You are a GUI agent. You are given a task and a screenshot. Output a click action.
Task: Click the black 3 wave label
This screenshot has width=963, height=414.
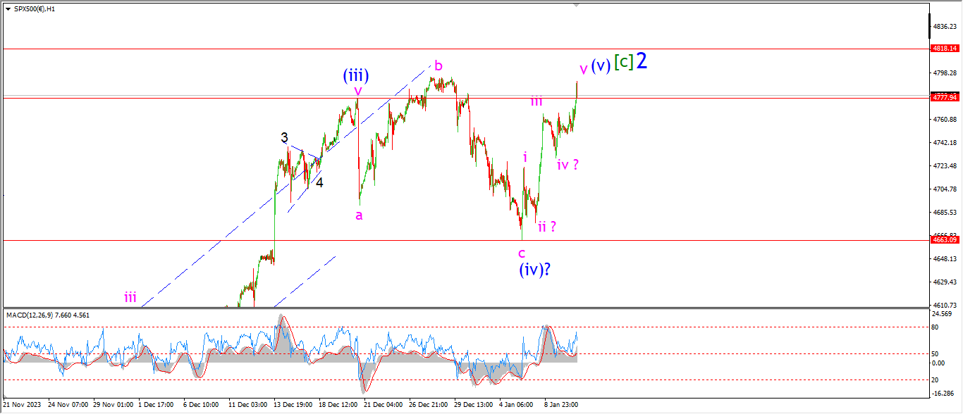(x=284, y=138)
